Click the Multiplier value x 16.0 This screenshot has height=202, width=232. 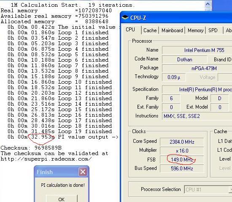[x=182, y=151]
